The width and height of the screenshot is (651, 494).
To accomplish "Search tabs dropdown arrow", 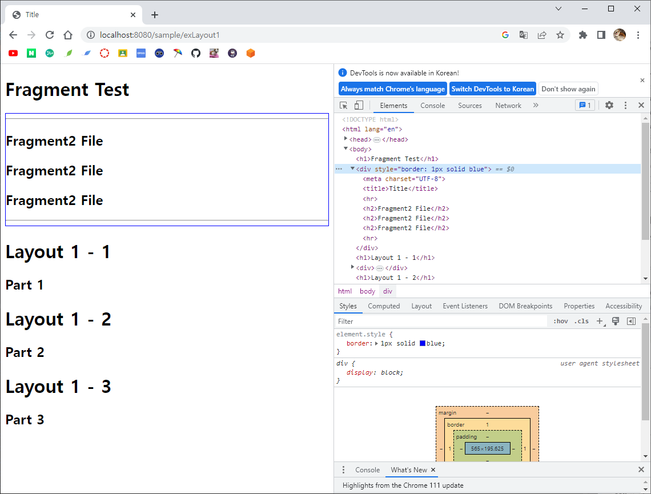I will click(558, 9).
